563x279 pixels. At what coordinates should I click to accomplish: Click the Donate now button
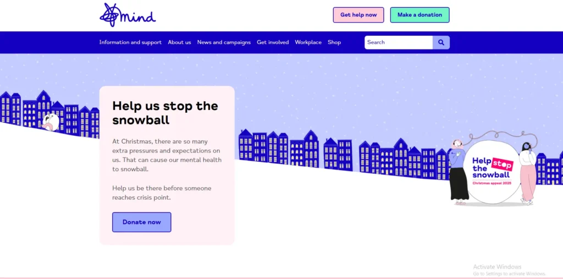click(x=141, y=222)
